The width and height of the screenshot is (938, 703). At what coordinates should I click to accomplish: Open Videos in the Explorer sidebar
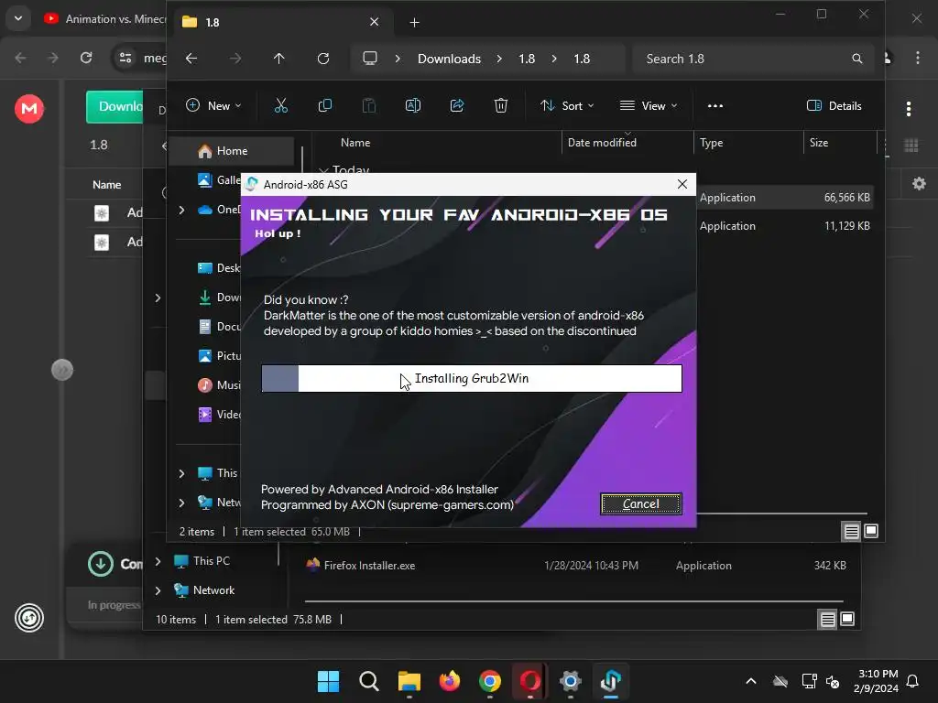218,415
